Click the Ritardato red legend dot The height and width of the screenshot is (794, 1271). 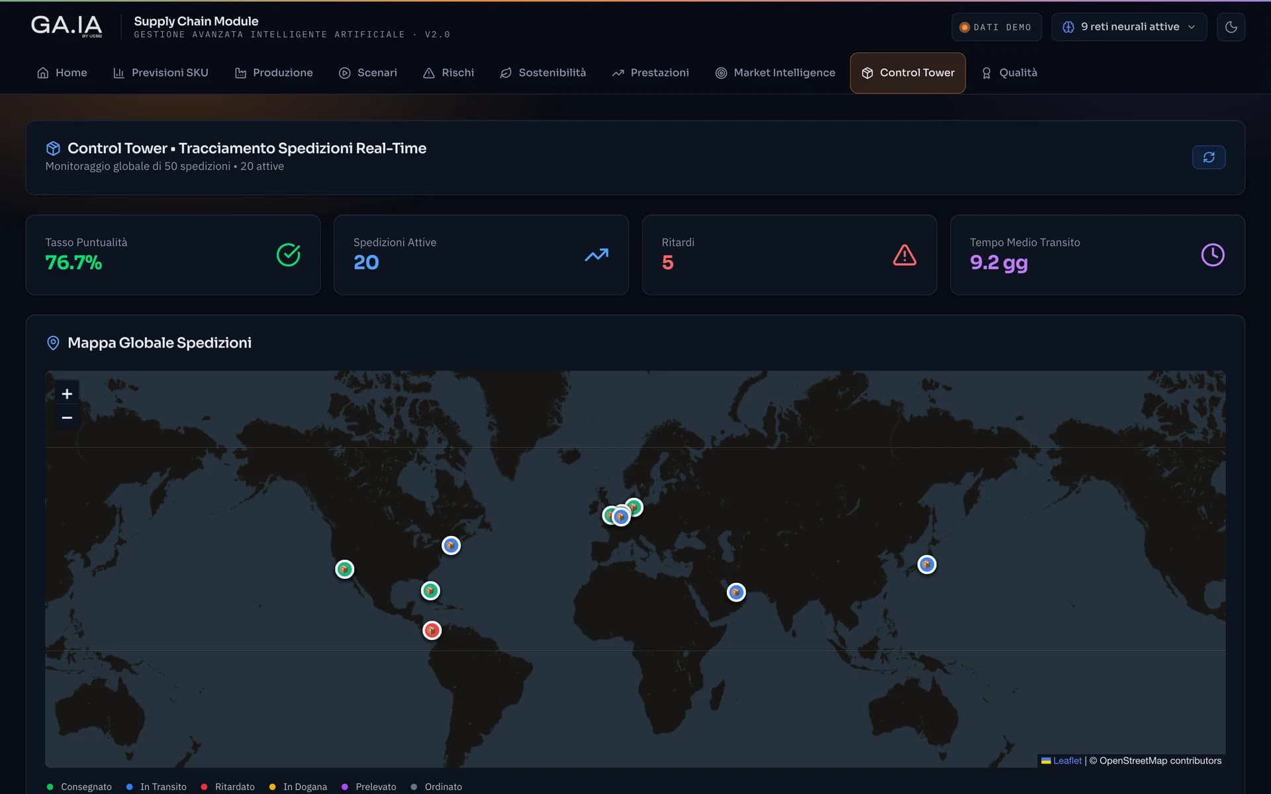coord(204,787)
